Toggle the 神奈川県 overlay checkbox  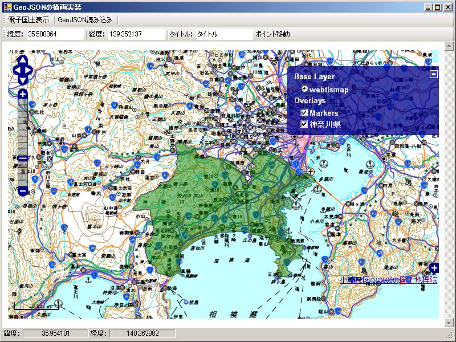coord(304,124)
